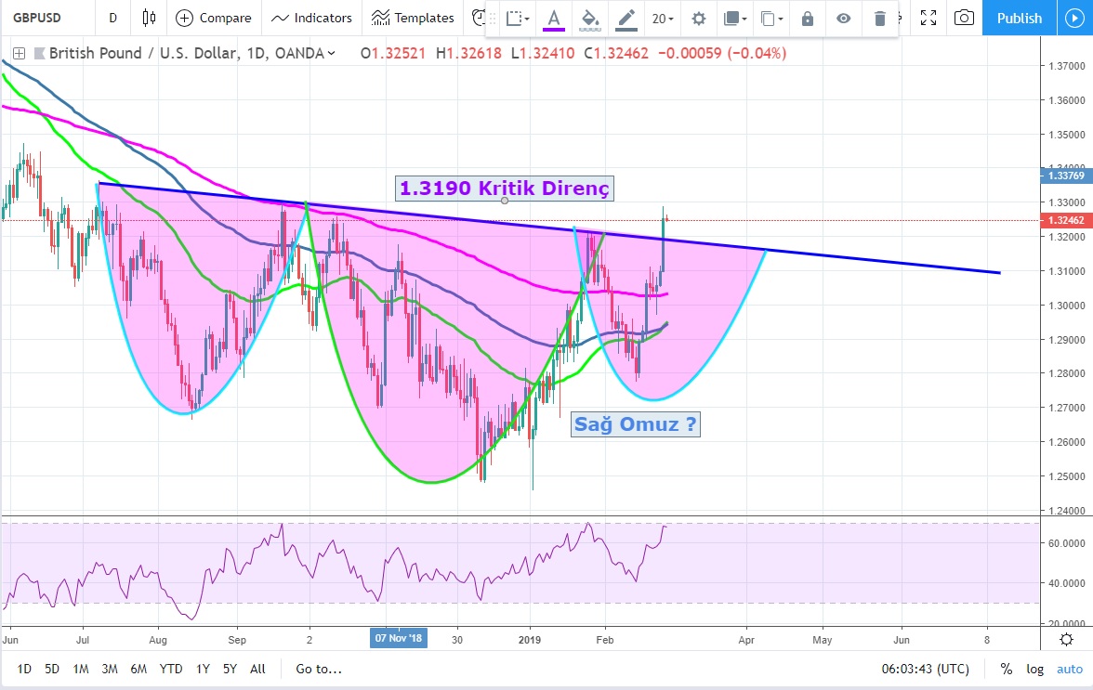Screen dimensions: 1093x690
Task: Delete the drawing with trash icon
Action: coord(879,19)
